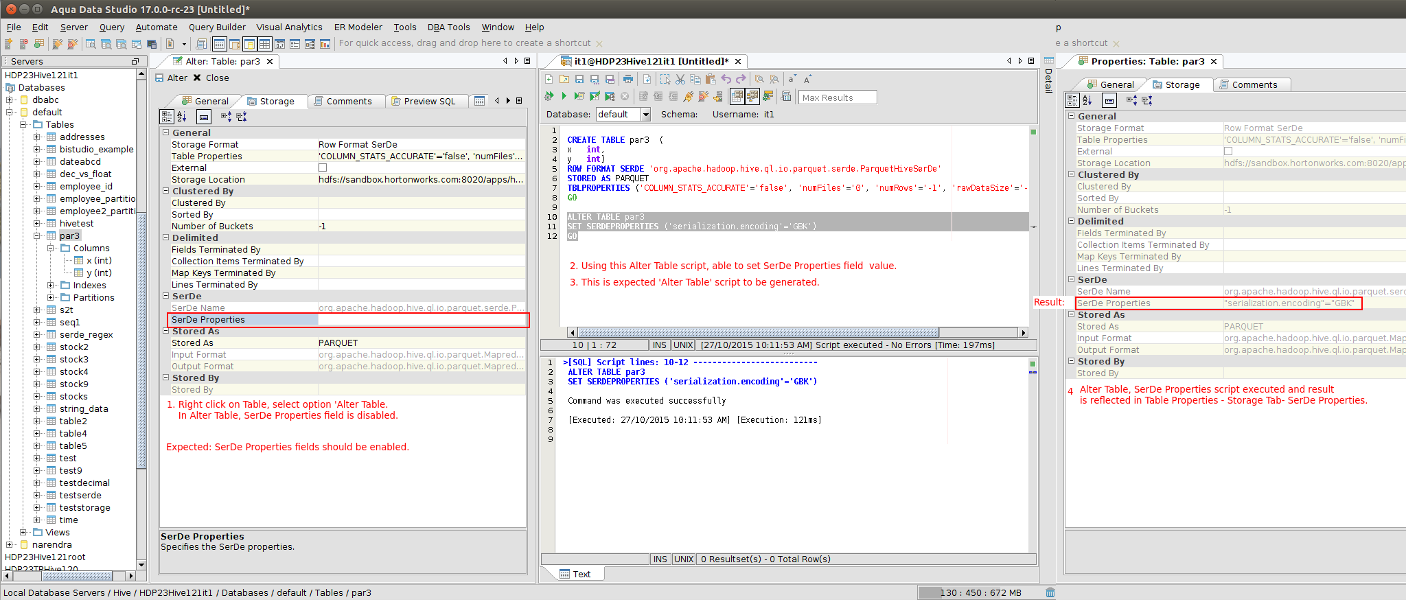Click the Expand all icon in Alter panel
This screenshot has height=602, width=1406.
(x=226, y=117)
